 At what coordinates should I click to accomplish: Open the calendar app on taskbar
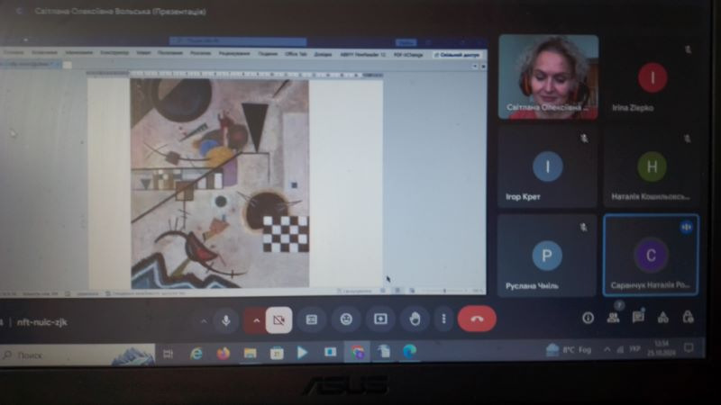(x=277, y=353)
